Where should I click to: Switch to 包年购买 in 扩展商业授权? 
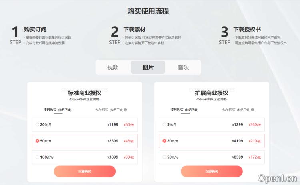(236, 110)
